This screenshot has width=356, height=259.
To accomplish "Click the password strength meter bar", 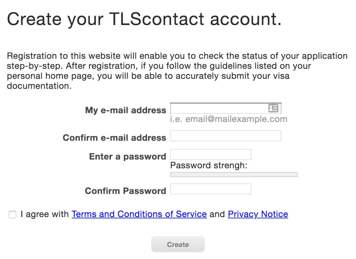I will pos(234,175).
